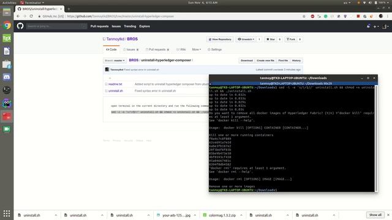392x220 pixels.
Task: Open the Files manager dock icon
Action: [x=7, y=12]
